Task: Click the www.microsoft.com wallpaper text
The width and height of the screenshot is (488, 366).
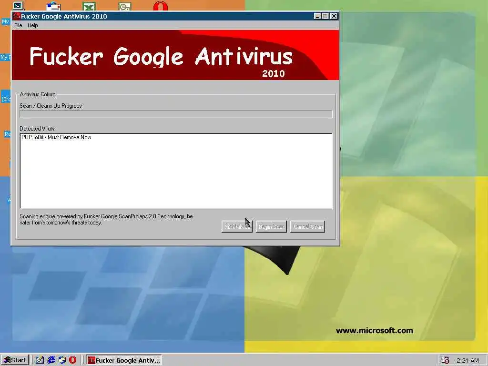Action: point(375,331)
